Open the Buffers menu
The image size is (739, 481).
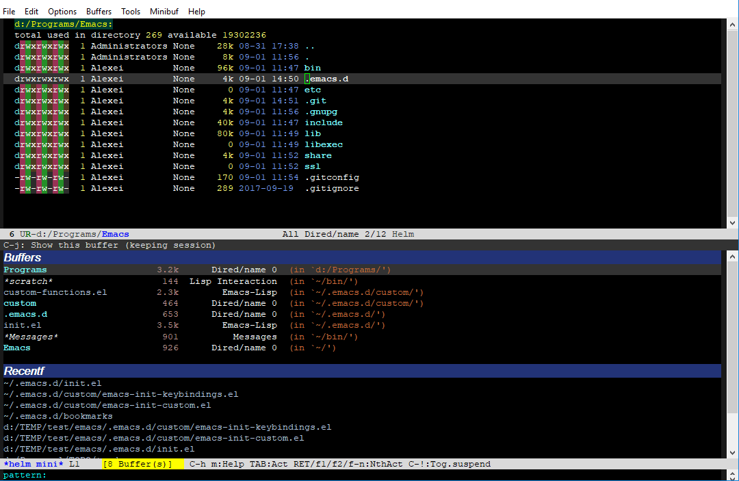[x=99, y=12]
